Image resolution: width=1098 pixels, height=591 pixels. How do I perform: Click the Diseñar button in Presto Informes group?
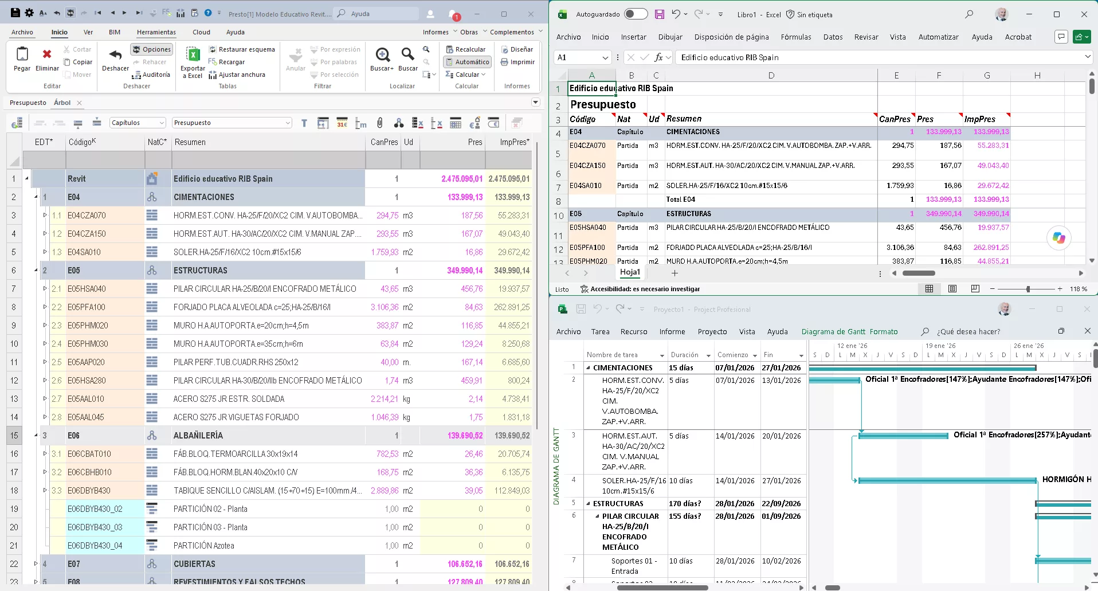click(517, 49)
